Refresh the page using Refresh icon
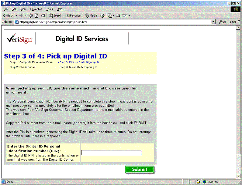242x185 pixels. point(37,15)
